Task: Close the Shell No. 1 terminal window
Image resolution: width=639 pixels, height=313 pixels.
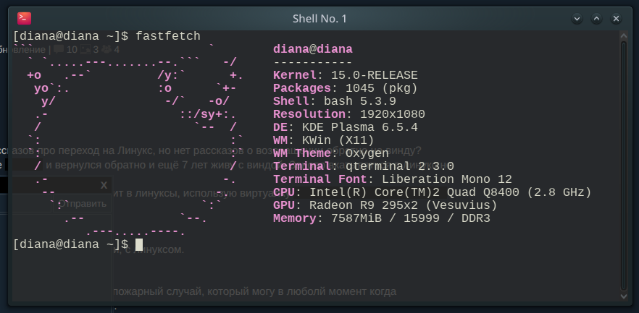Action: tap(616, 18)
